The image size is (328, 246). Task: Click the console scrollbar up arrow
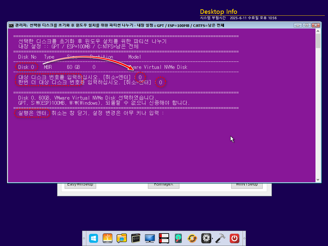pyautogui.click(x=318, y=31)
